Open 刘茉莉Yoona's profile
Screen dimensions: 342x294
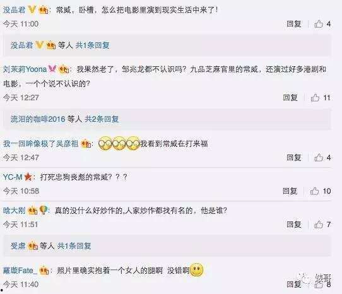25,69
